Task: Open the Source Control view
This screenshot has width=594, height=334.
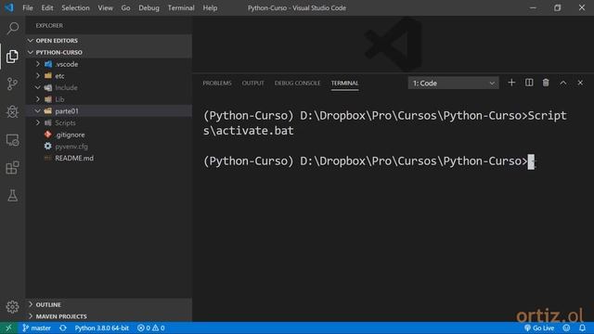Action: 12,84
